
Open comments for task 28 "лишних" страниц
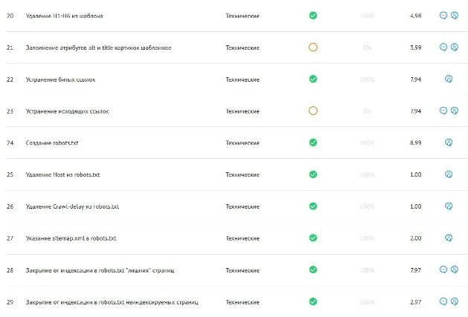(443, 269)
